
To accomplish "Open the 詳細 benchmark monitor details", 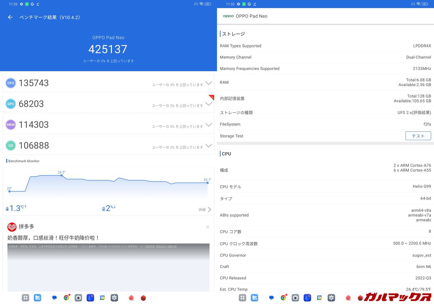I will coord(205,210).
